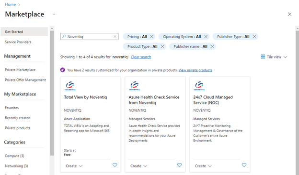This screenshot has width=299, height=175.
Task: Expand Create dropdown on Total View tile
Action: click(74, 166)
